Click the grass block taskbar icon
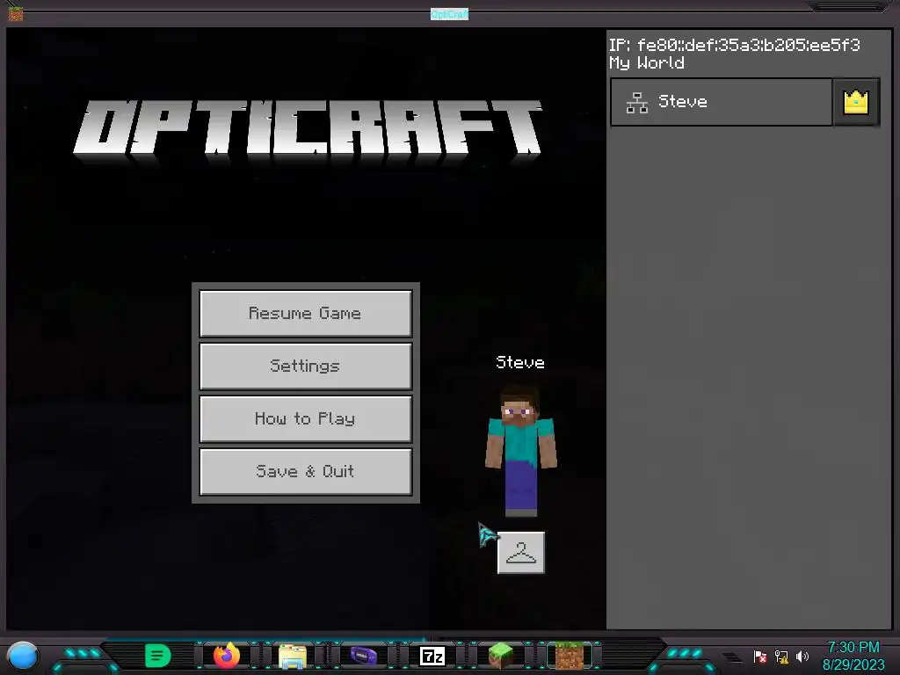Viewport: 900px width, 675px height. click(x=500, y=656)
